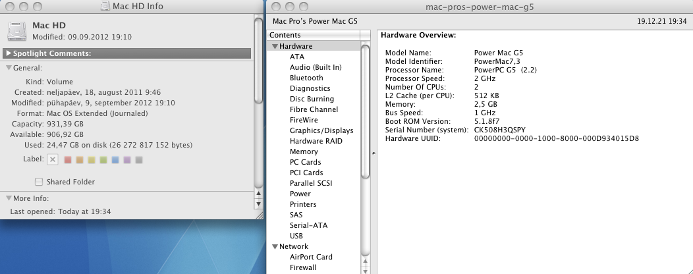Screen dimensions: 693x274
Task: Click the Last opened Today at 19:34 text
Action: 61,211
